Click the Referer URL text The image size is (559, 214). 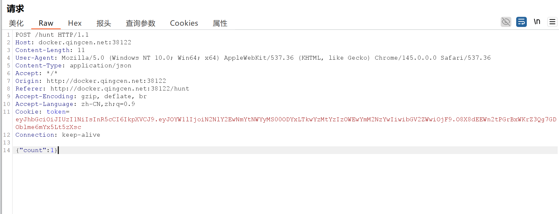coord(120,89)
